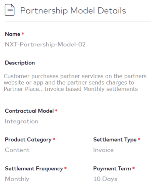Click the Product Category label
Screen dimensions: 151x187
(x=28, y=140)
